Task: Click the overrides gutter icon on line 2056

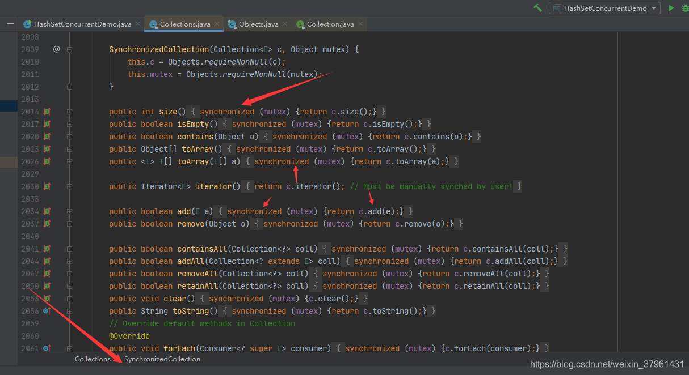Action: click(x=47, y=311)
